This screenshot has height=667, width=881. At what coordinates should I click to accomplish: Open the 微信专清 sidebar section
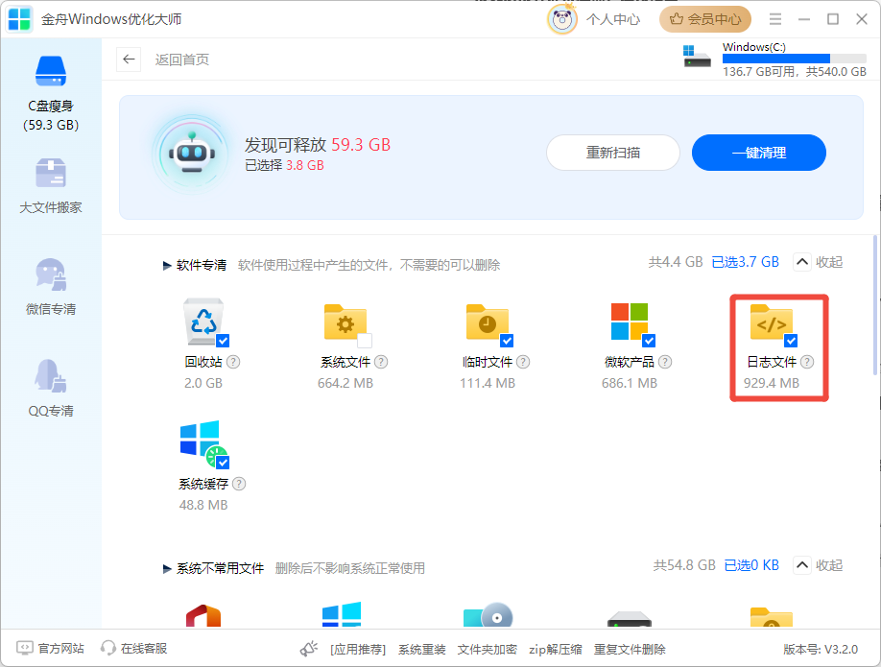[x=51, y=287]
